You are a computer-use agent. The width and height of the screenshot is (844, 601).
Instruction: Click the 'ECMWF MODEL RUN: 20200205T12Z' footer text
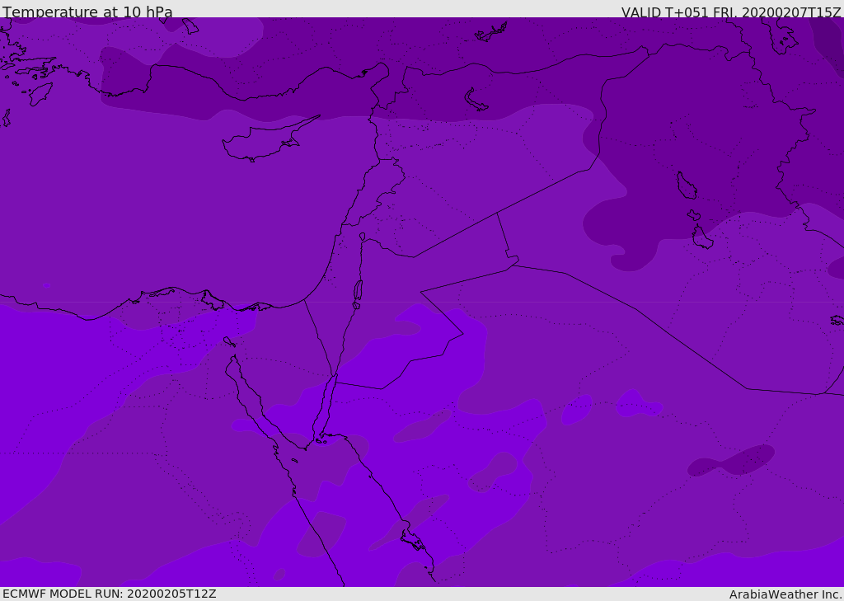[110, 594]
